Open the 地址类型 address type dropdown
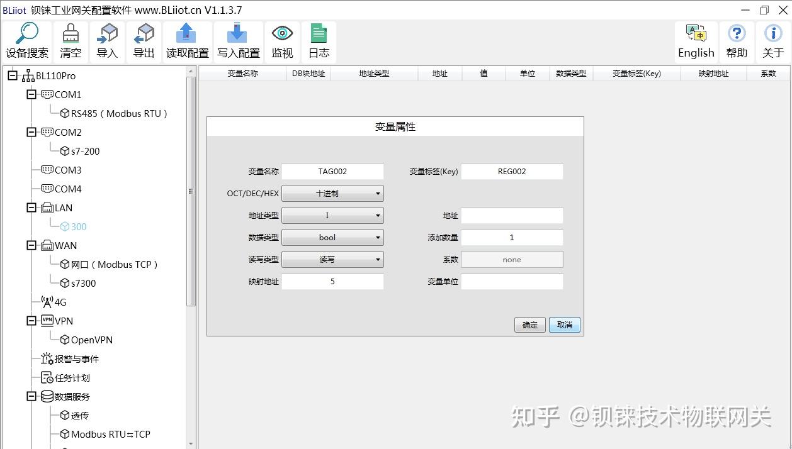The height and width of the screenshot is (449, 792). [332, 216]
